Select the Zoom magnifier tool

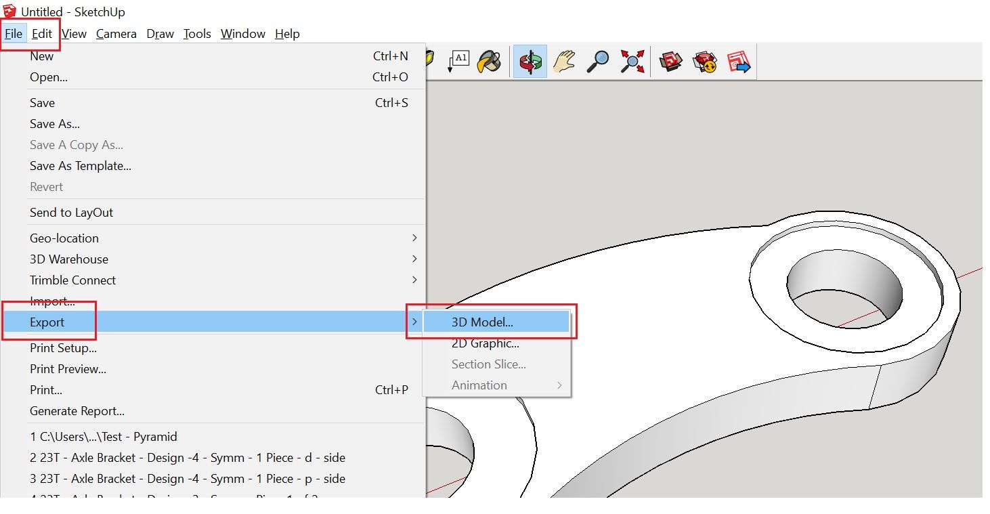[x=597, y=61]
